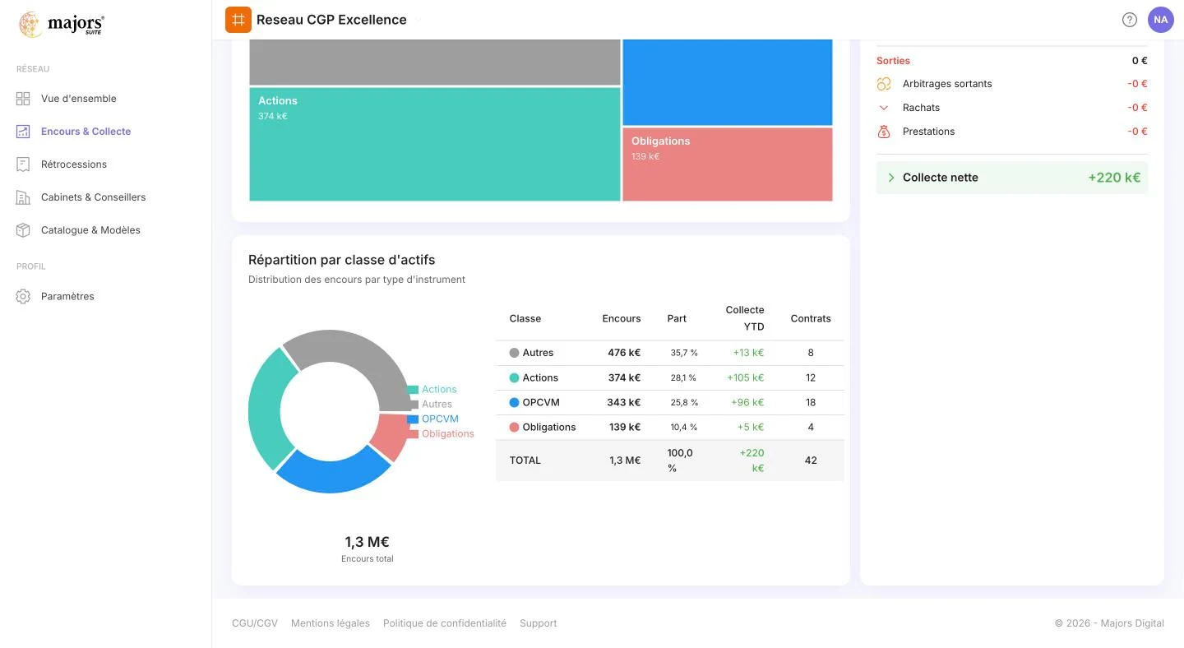The width and height of the screenshot is (1184, 648).
Task: Open Vue d'ensemble via its grid icon
Action: click(x=23, y=99)
